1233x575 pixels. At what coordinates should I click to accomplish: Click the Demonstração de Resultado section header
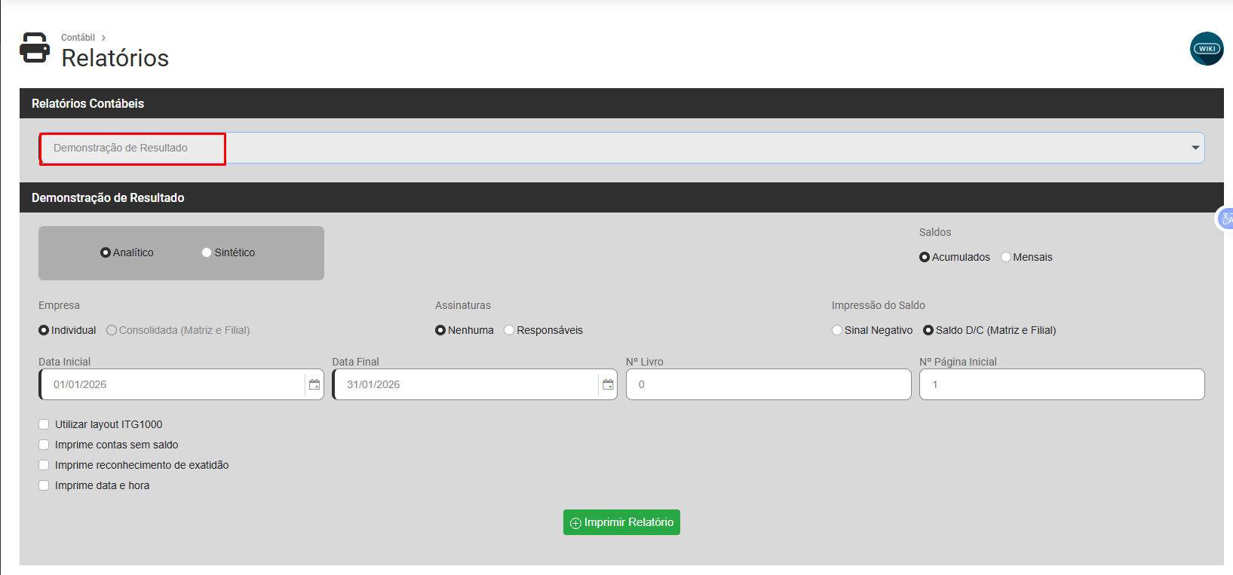(x=621, y=197)
